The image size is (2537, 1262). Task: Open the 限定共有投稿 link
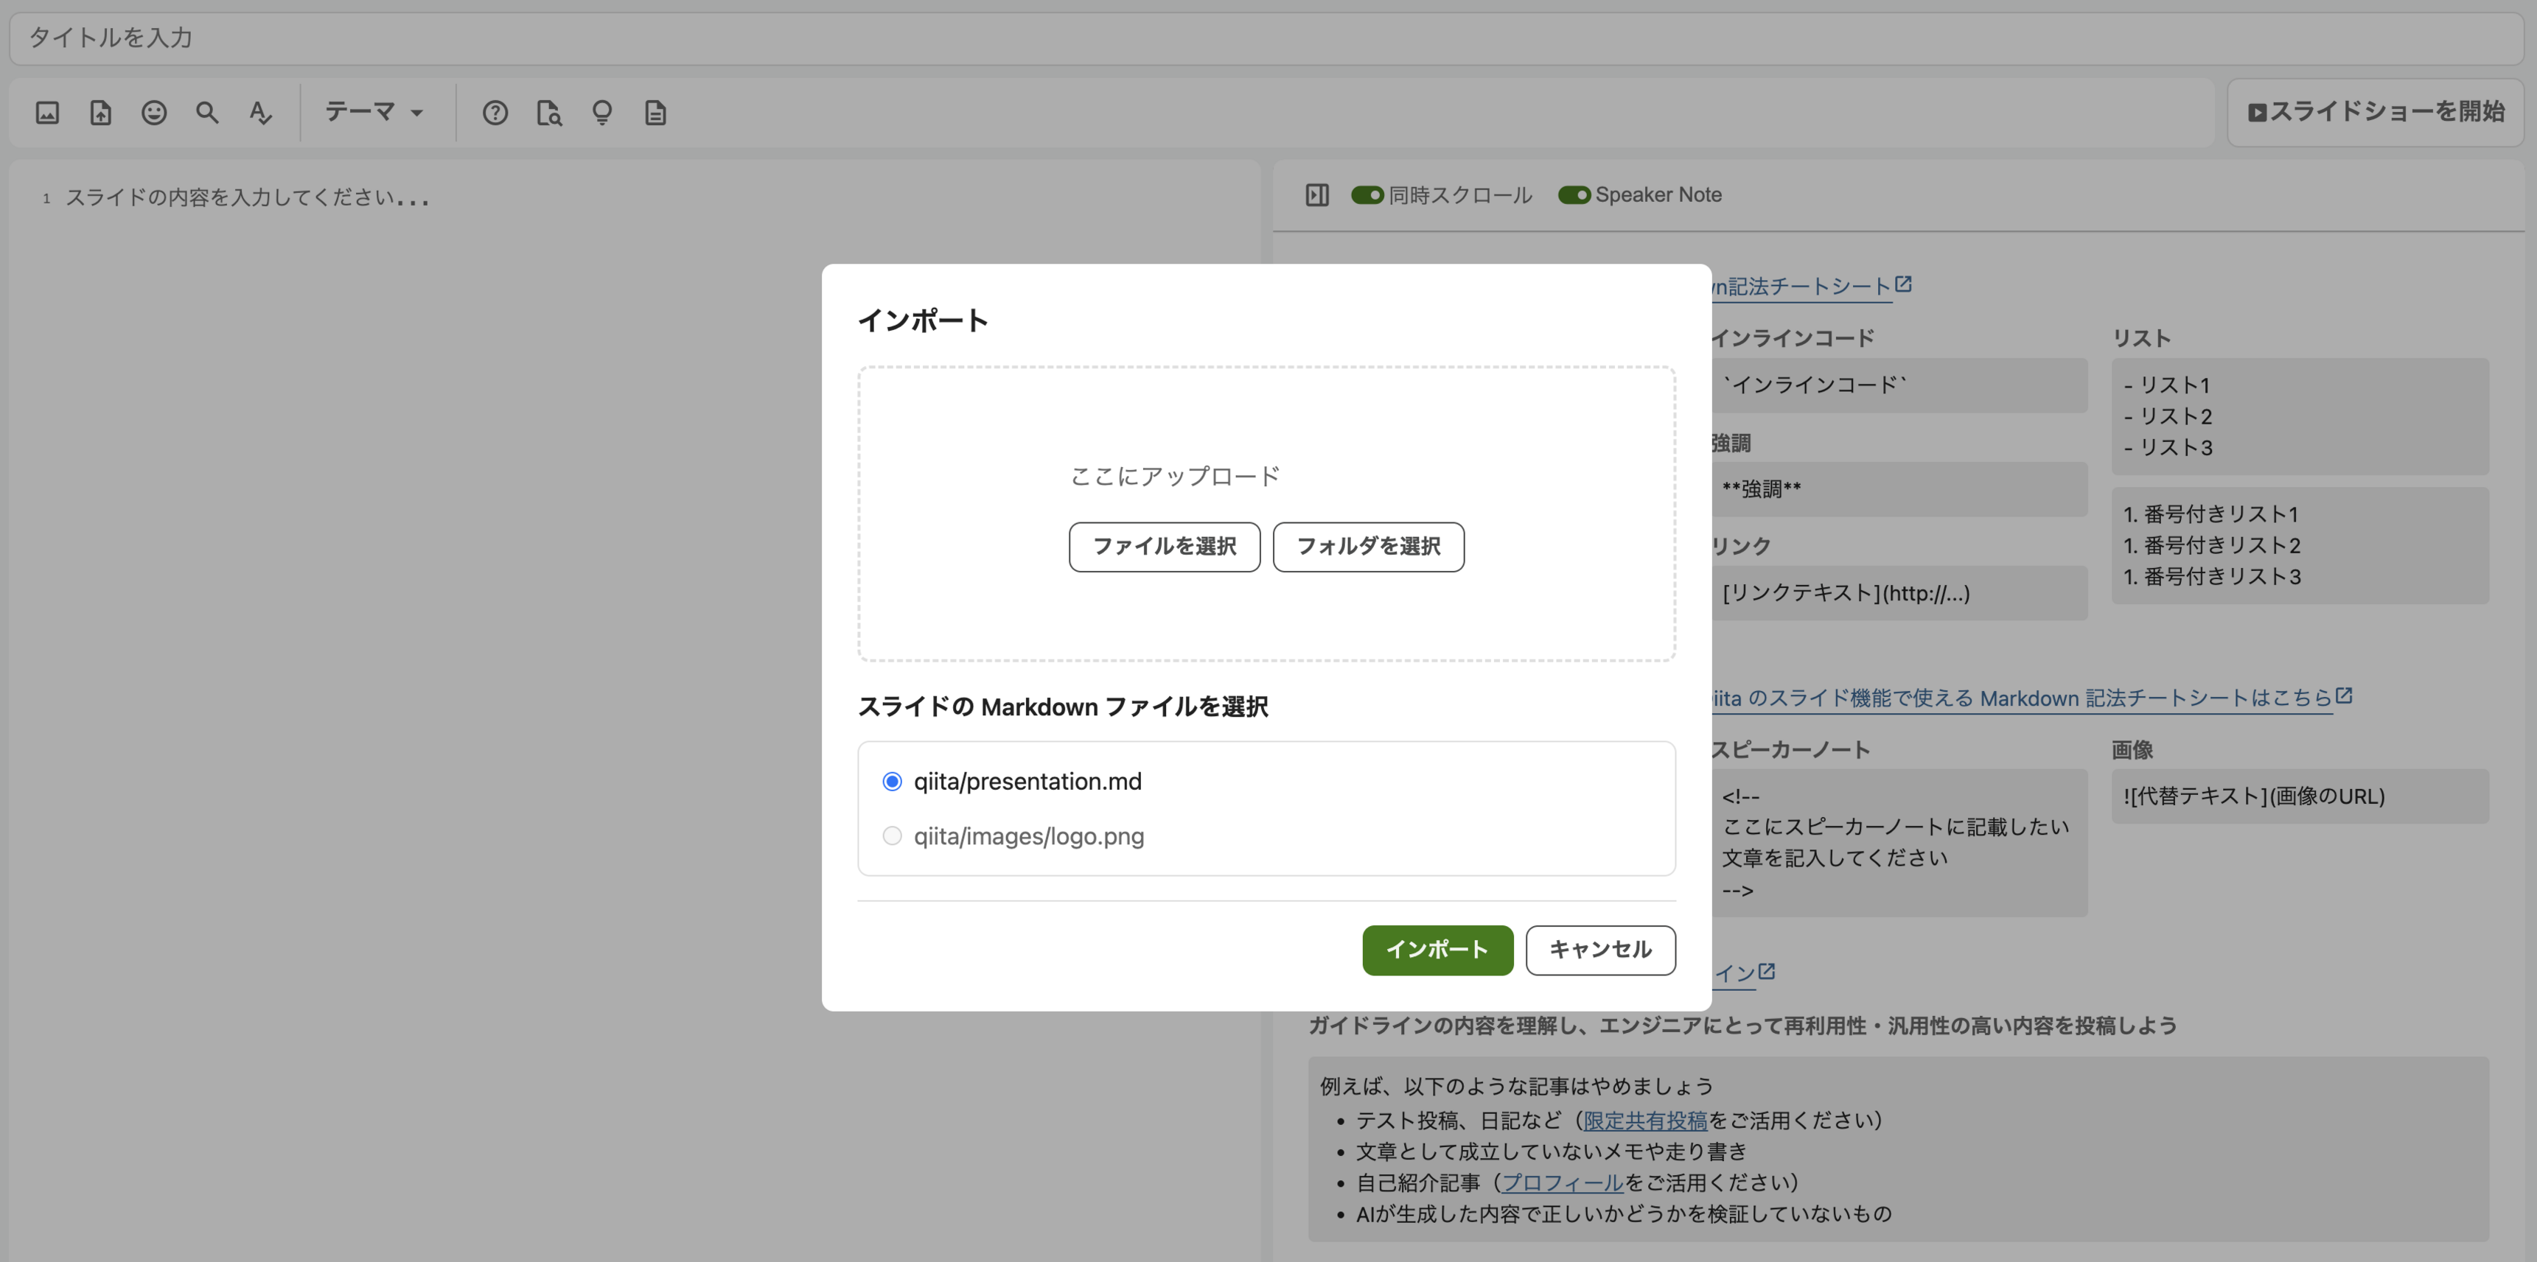pos(1644,1121)
